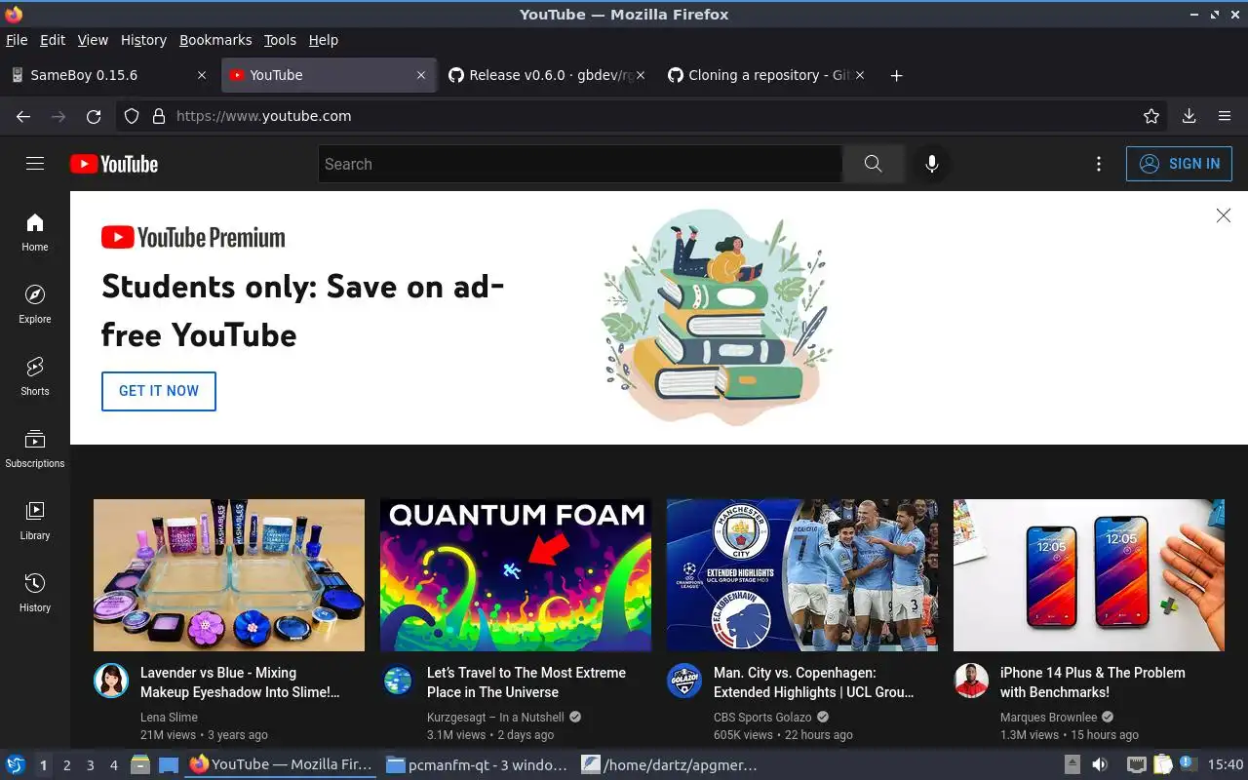This screenshot has width=1248, height=780.
Task: Open Shorts in the sidebar
Action: tap(35, 376)
